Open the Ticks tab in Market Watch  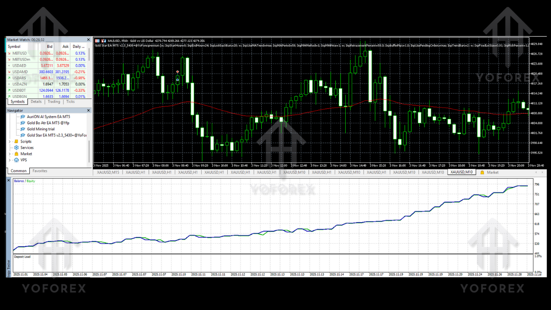pyautogui.click(x=70, y=102)
